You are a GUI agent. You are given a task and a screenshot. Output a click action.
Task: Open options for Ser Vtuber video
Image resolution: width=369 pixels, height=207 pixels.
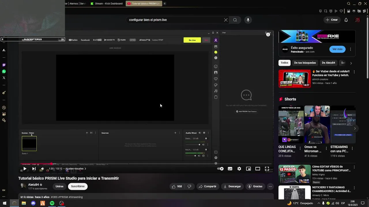pyautogui.click(x=354, y=72)
